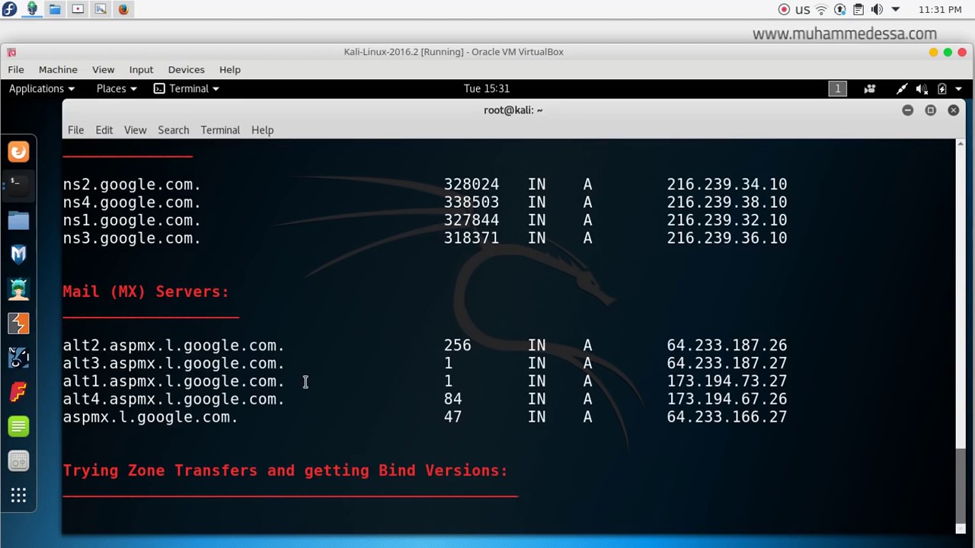
Task: Open the file manager icon in host panel
Action: [55, 9]
